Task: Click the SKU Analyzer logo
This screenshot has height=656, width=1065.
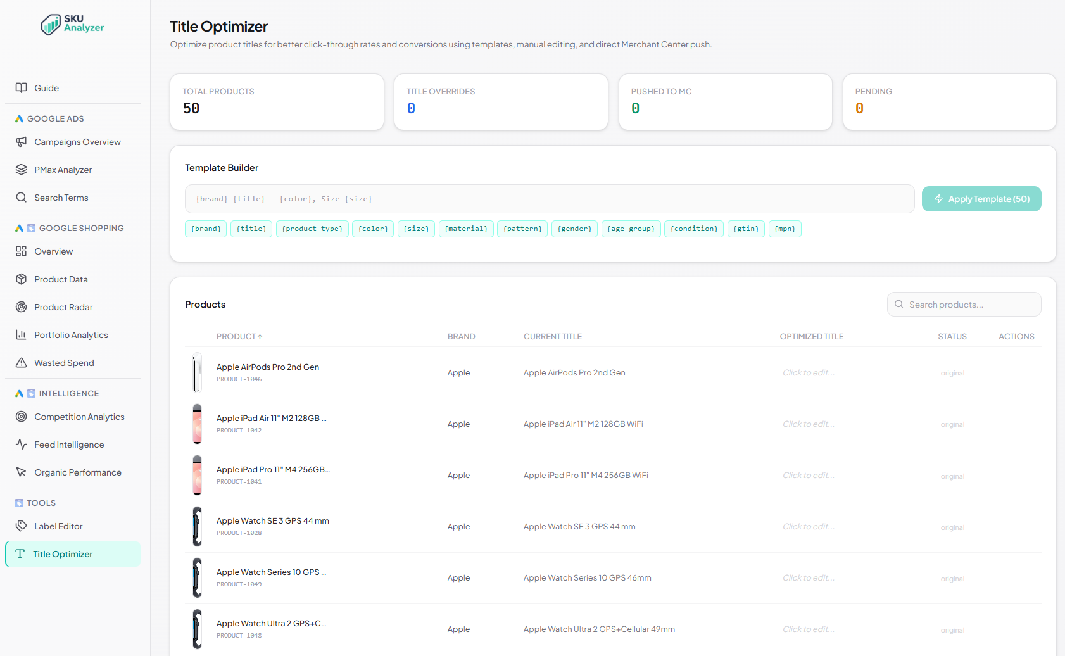Action: click(72, 25)
